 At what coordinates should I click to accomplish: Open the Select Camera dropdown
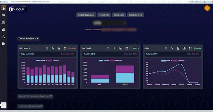(x=135, y=15)
